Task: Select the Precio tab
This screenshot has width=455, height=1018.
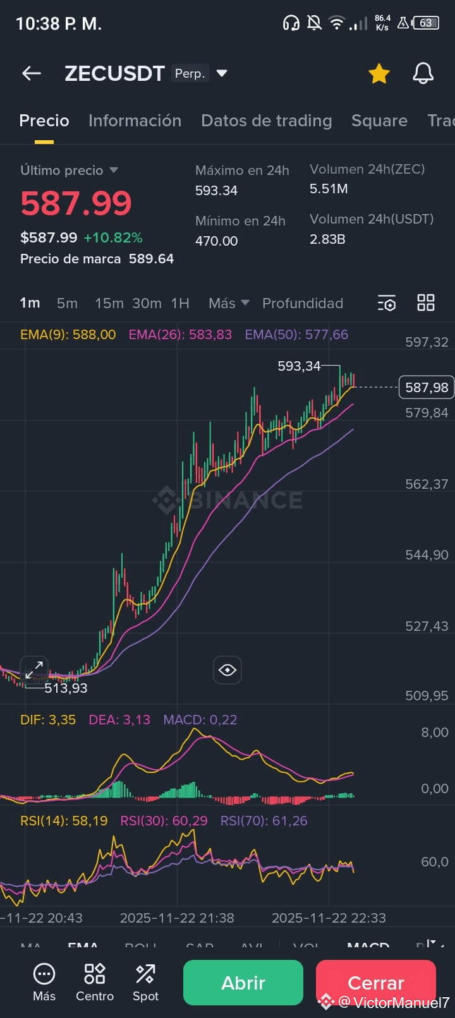Action: pyautogui.click(x=44, y=121)
